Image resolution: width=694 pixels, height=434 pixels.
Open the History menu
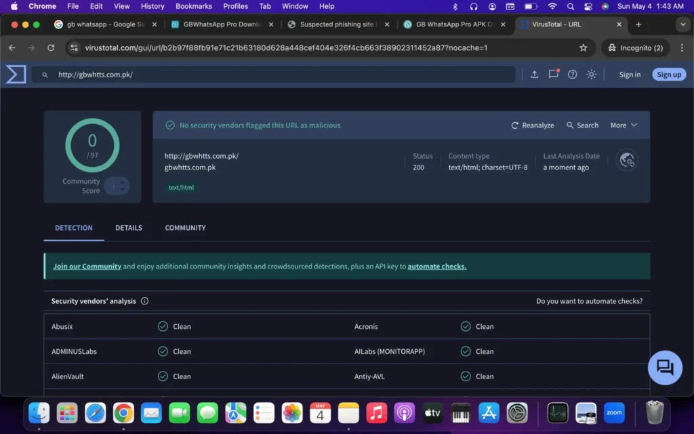[152, 6]
